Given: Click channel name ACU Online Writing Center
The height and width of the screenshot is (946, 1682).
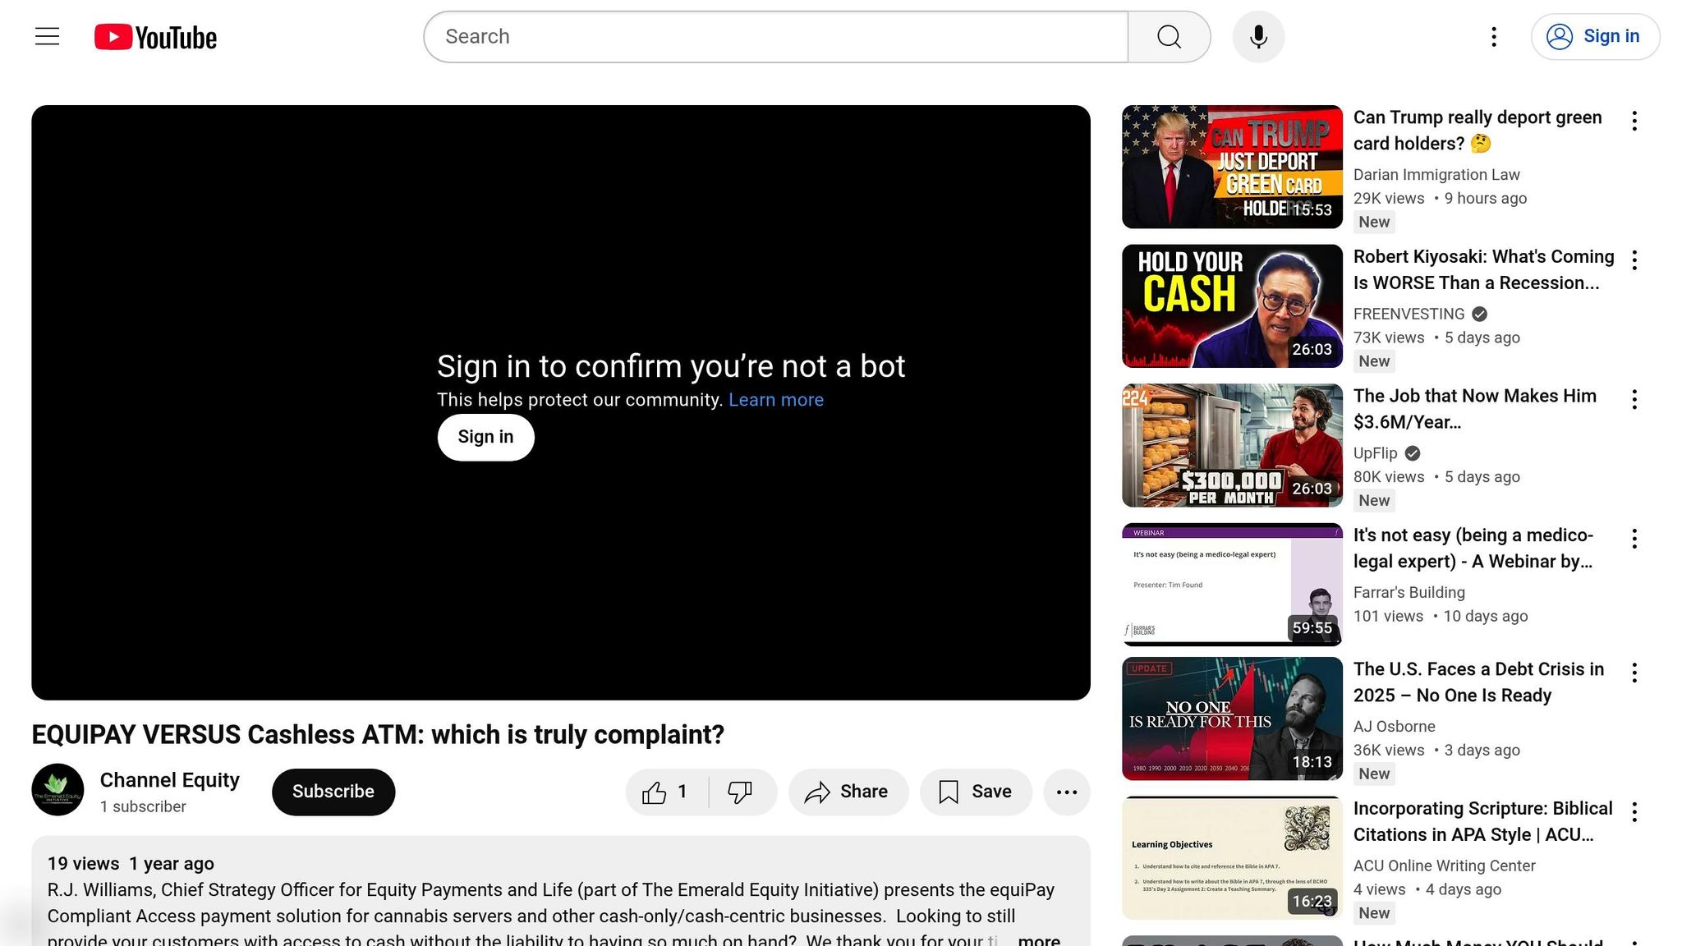Looking at the screenshot, I should click(1444, 866).
